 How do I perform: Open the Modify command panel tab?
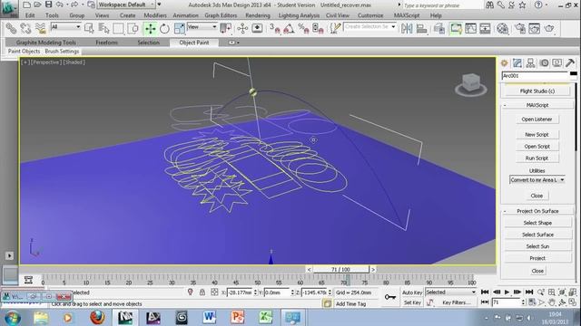coord(517,63)
